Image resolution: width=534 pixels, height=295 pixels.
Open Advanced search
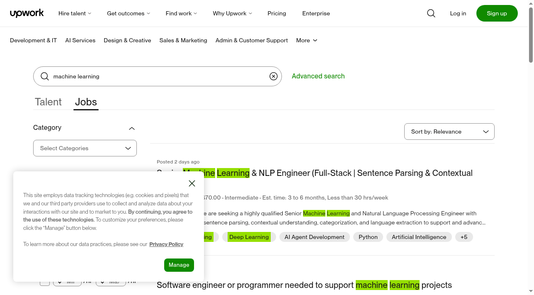318,76
